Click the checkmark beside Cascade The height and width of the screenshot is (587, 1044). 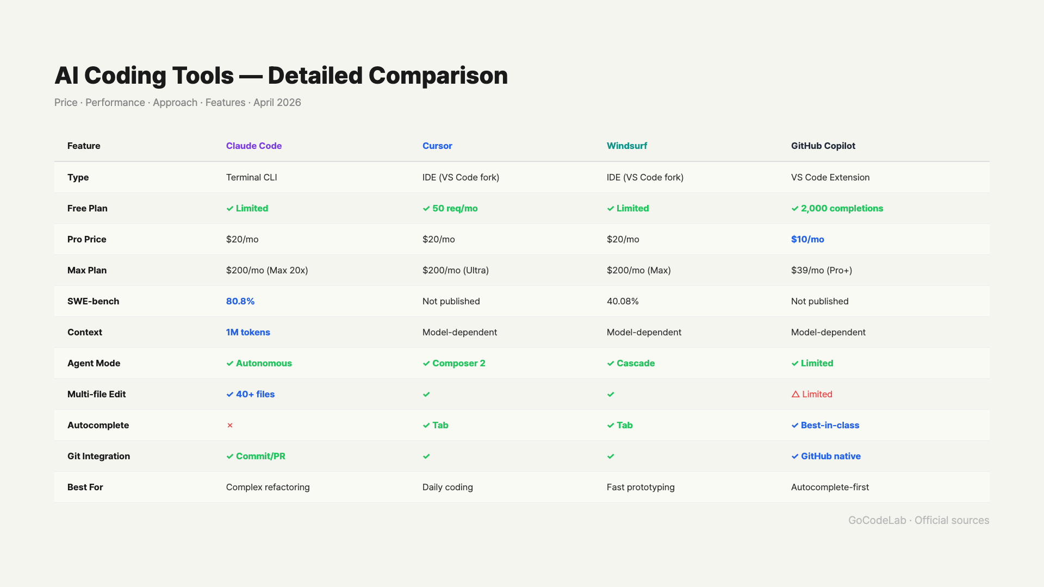(611, 363)
